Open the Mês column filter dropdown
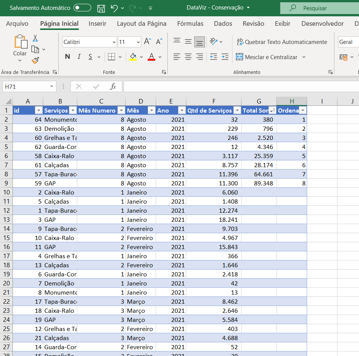 point(151,110)
